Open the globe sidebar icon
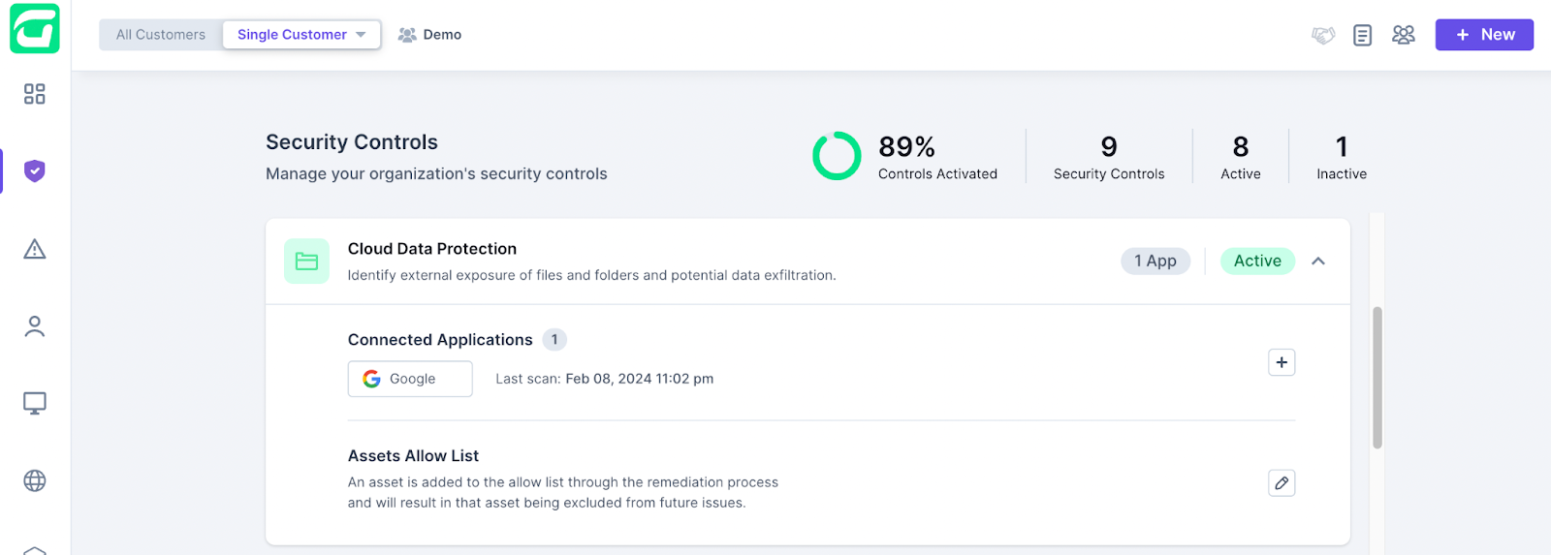The width and height of the screenshot is (1551, 555). tap(35, 480)
